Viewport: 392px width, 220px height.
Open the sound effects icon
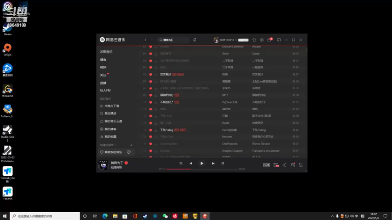(x=276, y=165)
